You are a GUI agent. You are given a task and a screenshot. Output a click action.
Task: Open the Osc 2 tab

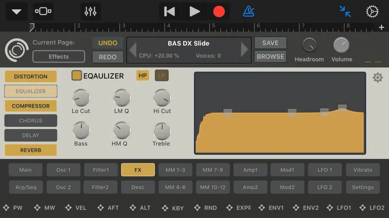(64, 187)
